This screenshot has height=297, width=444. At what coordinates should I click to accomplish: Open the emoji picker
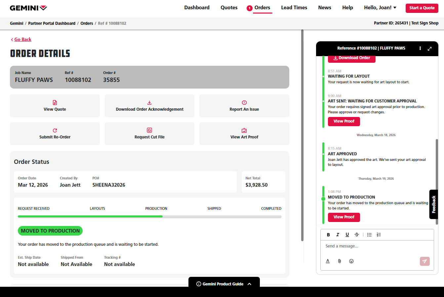pos(351,261)
